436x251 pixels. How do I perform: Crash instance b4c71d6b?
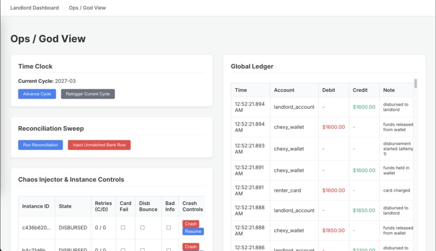191,247
